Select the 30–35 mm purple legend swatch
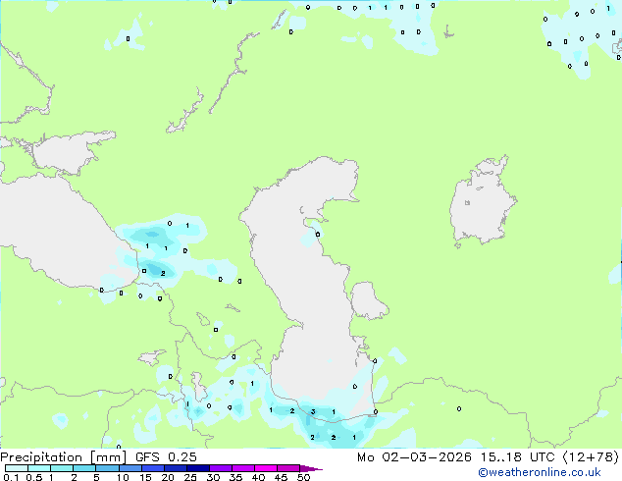 pyautogui.click(x=221, y=468)
